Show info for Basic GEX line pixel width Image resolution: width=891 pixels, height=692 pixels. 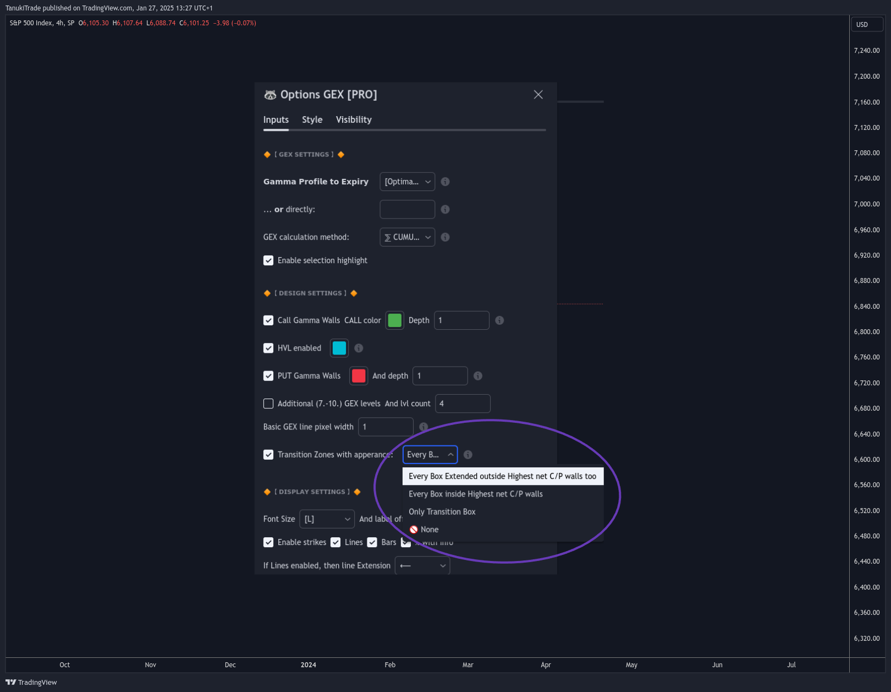424,427
